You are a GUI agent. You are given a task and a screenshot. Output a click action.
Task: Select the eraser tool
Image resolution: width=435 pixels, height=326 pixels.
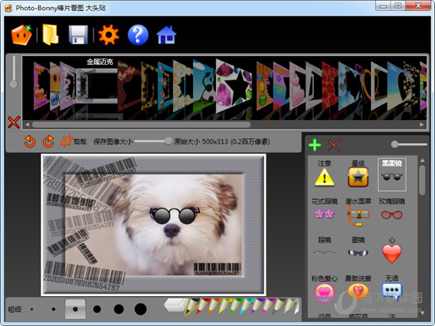pyautogui.click(x=175, y=305)
